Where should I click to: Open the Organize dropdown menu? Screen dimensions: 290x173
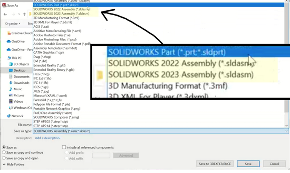(13, 24)
